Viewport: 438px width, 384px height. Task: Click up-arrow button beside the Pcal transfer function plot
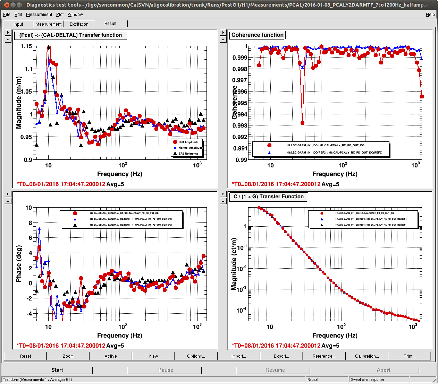click(x=8, y=40)
